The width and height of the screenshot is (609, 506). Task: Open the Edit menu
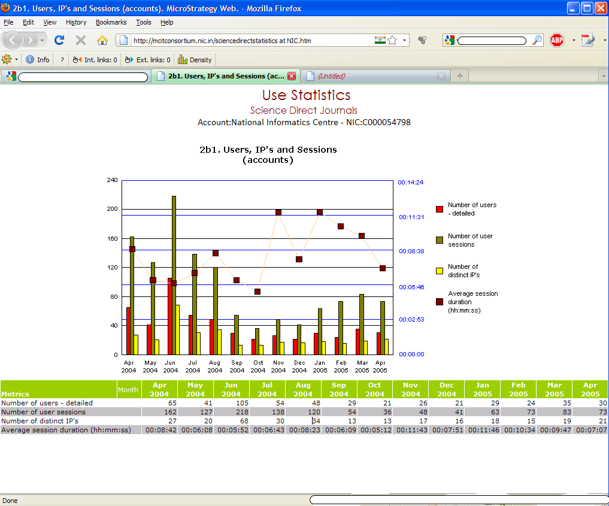28,22
